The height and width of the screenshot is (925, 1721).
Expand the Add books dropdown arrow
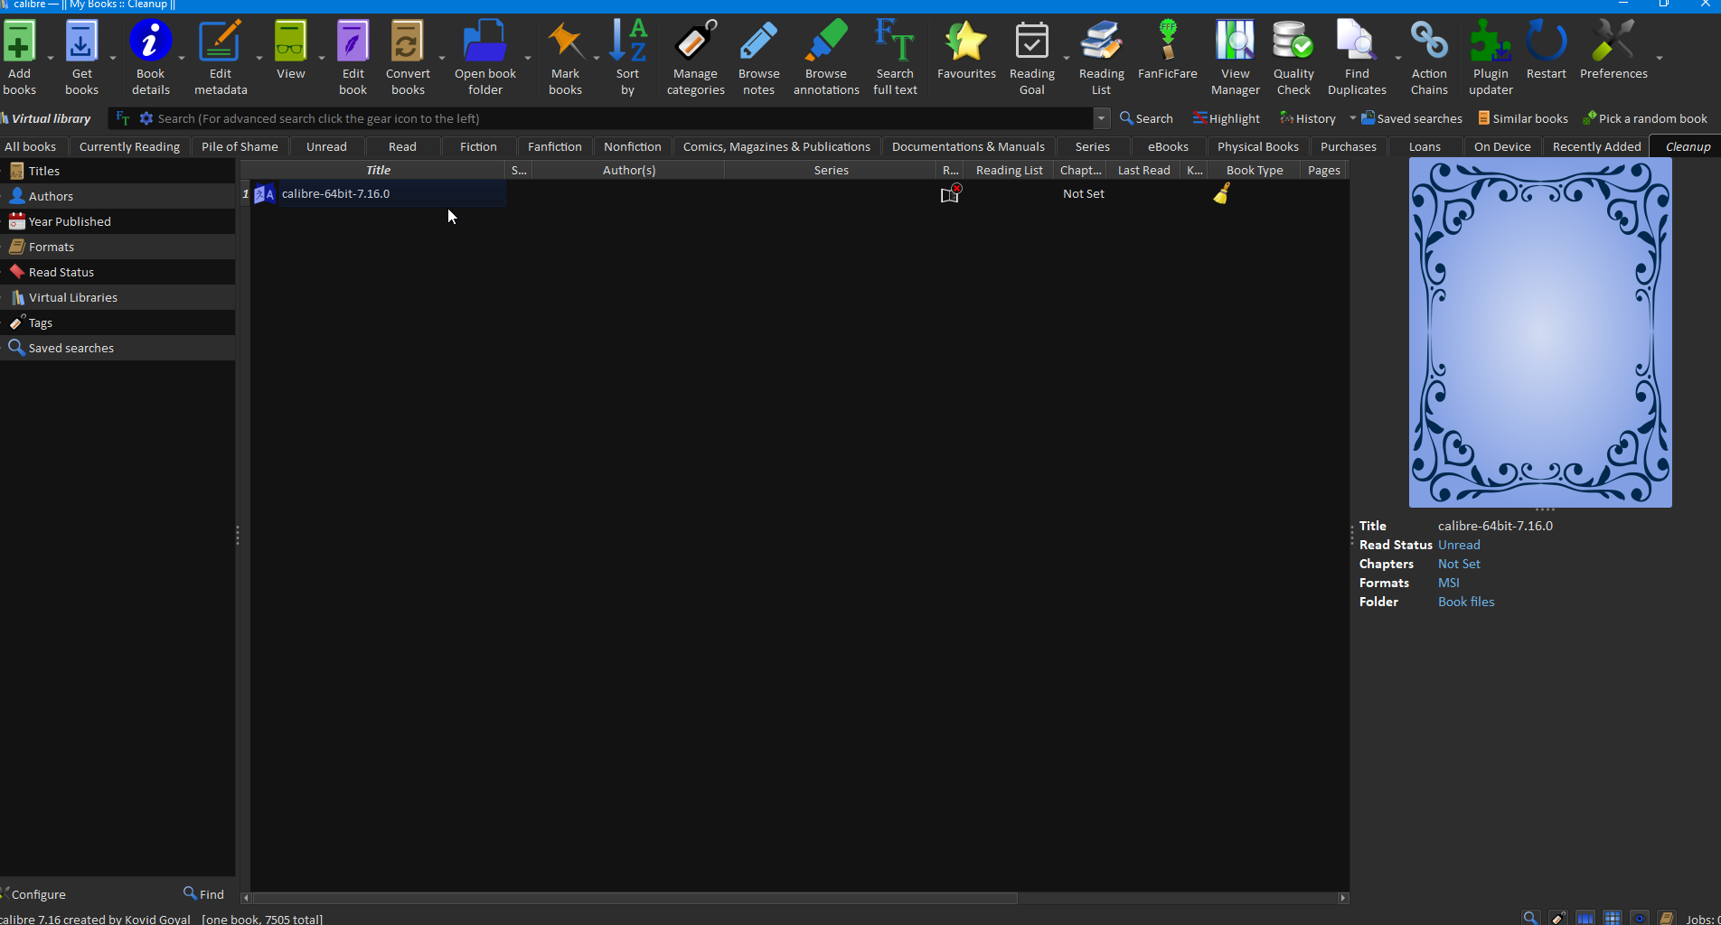pos(51,58)
